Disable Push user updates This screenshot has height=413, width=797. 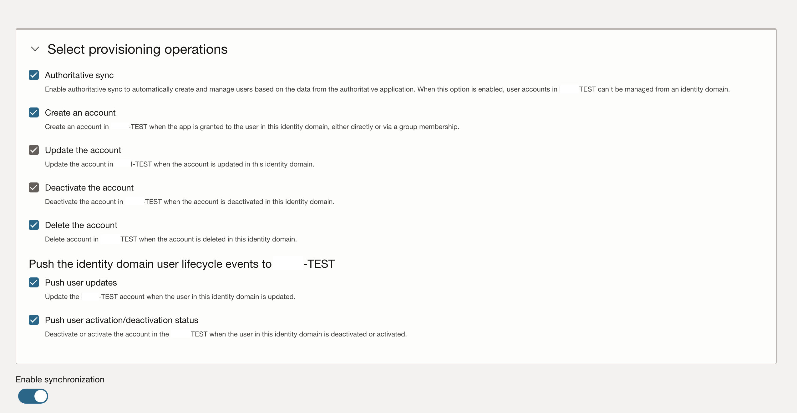pos(34,282)
